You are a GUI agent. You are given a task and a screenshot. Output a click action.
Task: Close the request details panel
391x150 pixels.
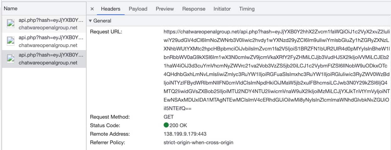[92, 9]
